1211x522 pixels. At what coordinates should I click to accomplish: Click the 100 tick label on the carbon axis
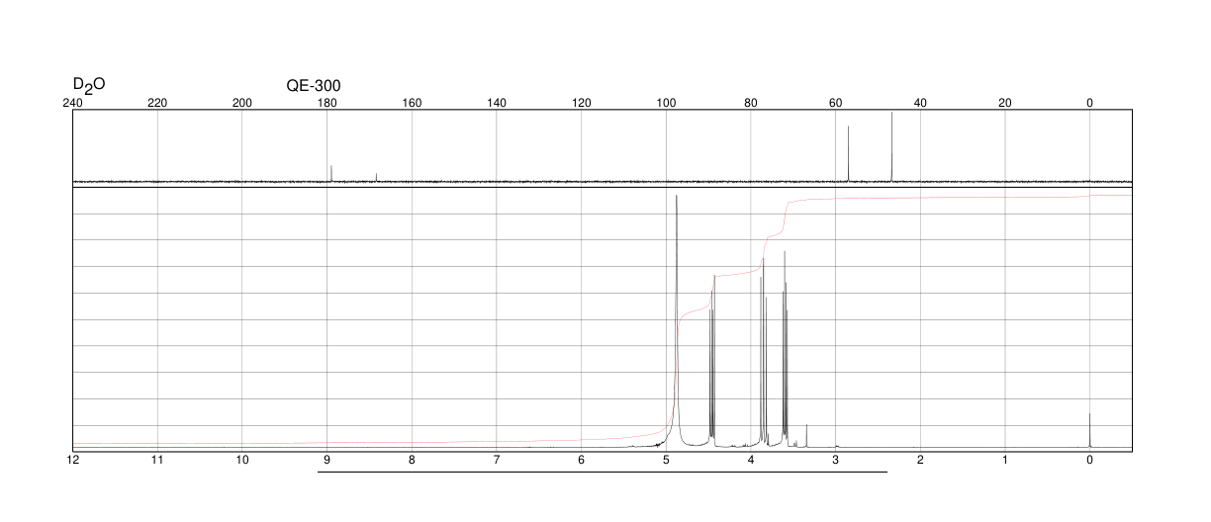666,103
